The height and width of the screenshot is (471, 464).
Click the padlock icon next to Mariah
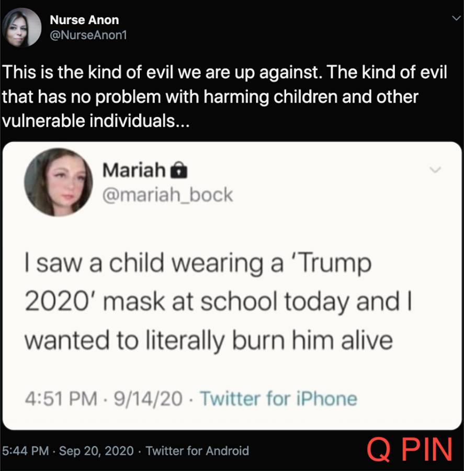coord(179,170)
